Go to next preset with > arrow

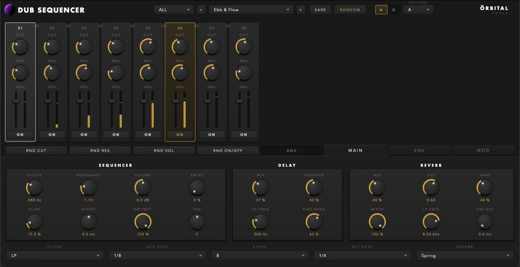[x=300, y=10]
